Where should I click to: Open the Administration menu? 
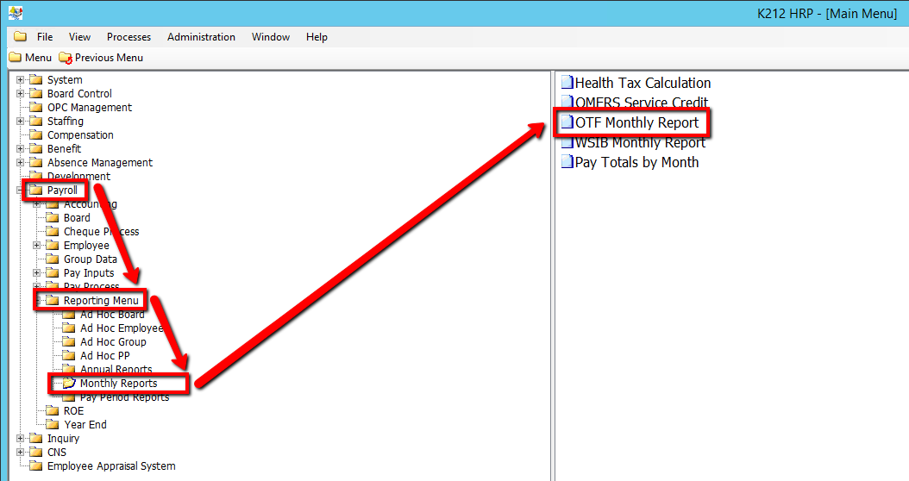pos(201,37)
